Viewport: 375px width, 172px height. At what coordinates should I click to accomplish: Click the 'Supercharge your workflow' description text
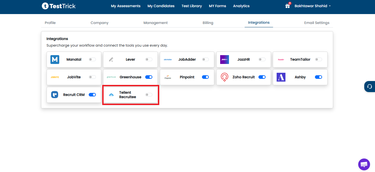click(107, 45)
